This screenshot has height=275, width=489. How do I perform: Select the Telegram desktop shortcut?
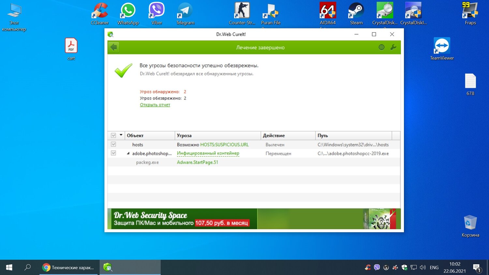click(x=185, y=14)
